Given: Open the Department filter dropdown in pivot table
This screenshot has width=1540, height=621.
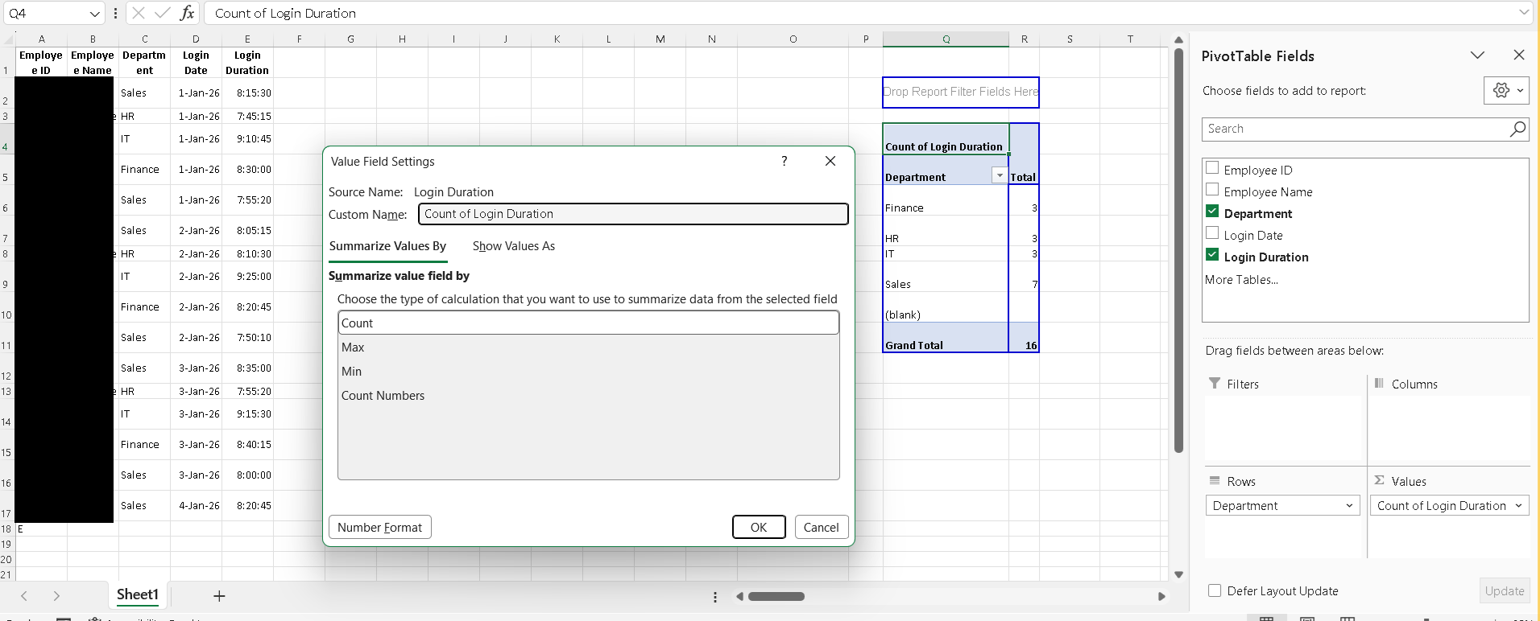Looking at the screenshot, I should click(x=1000, y=176).
